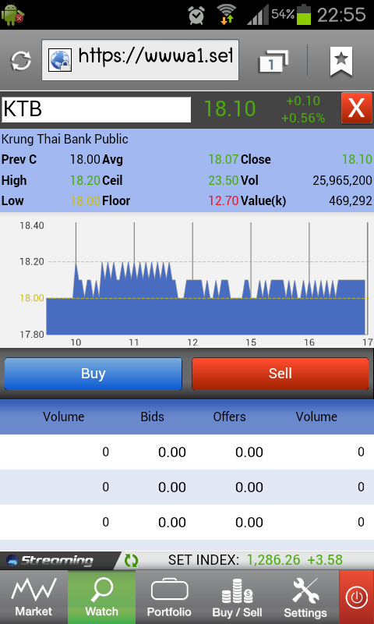Image resolution: width=374 pixels, height=624 pixels.
Task: Tap the globe lock icon in the URL bar
Action: tap(60, 60)
